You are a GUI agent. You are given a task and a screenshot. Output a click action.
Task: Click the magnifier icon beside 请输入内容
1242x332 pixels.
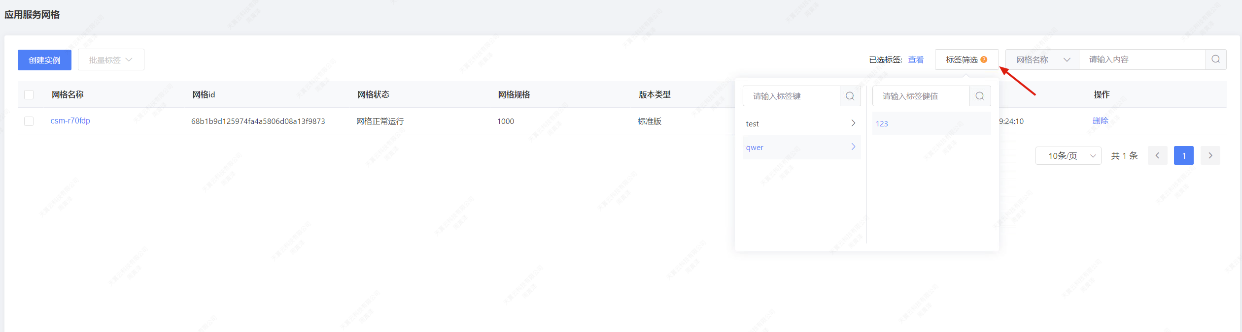[x=1216, y=60]
